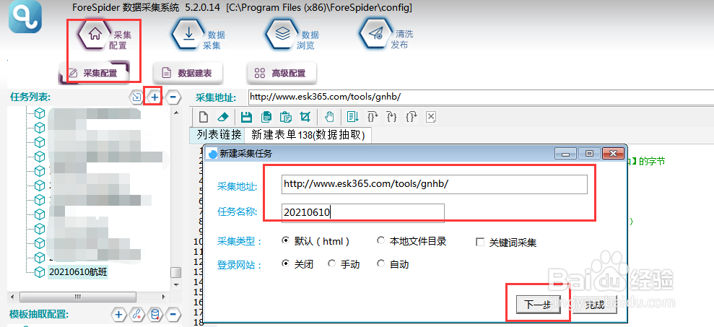Select 自动 login option
This screenshot has height=327, width=714.
click(x=380, y=263)
